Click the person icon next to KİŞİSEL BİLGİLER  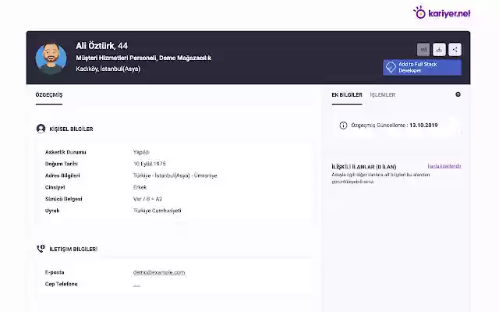pyautogui.click(x=41, y=129)
